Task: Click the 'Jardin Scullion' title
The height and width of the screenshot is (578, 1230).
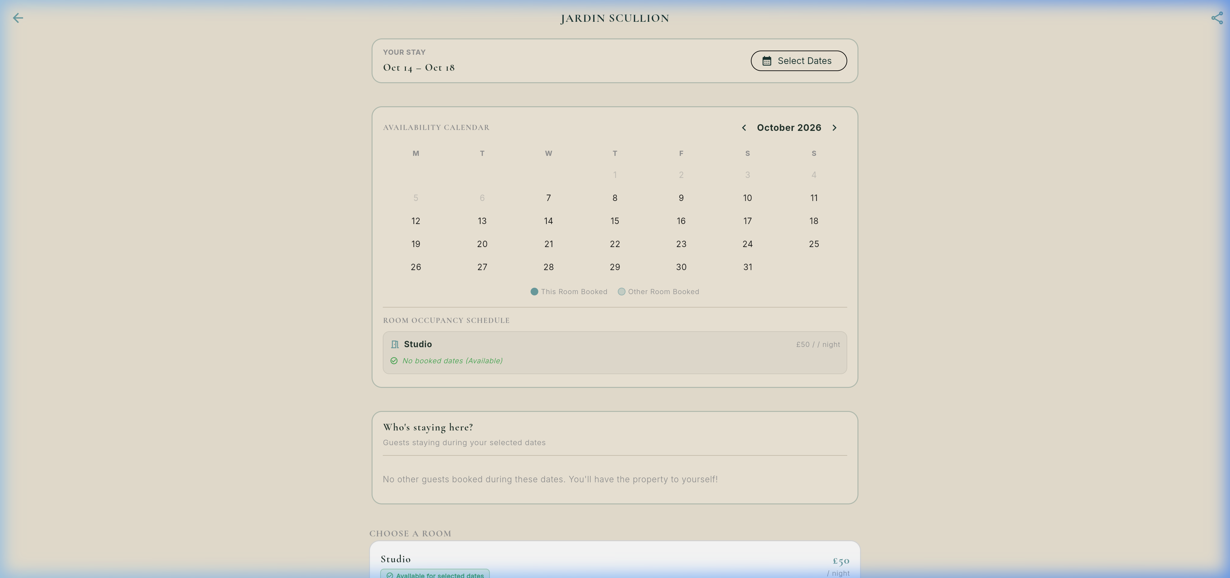Action: pyautogui.click(x=615, y=18)
